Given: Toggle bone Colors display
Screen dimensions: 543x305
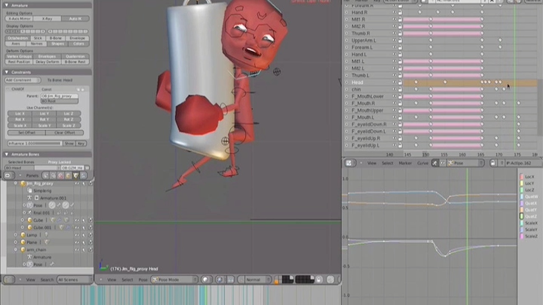Looking at the screenshot, I should click(78, 44).
